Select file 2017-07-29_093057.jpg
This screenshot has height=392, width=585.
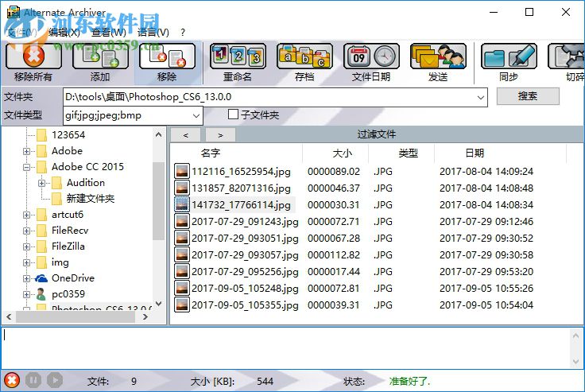coord(245,255)
